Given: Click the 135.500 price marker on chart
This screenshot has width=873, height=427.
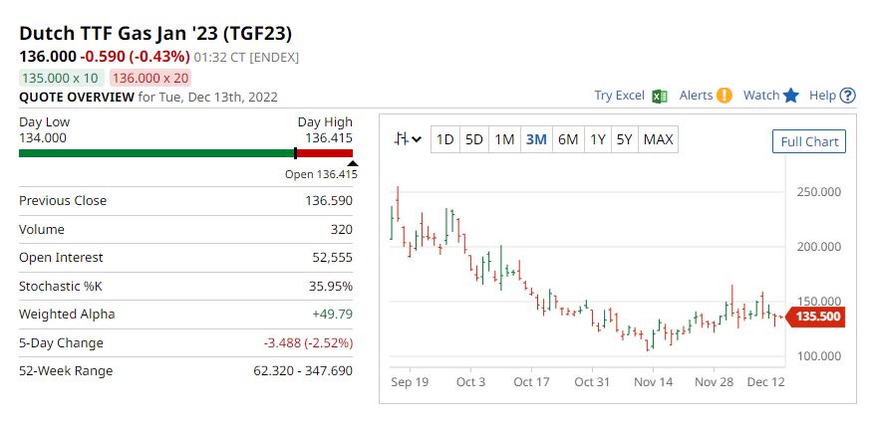Looking at the screenshot, I should click(816, 317).
